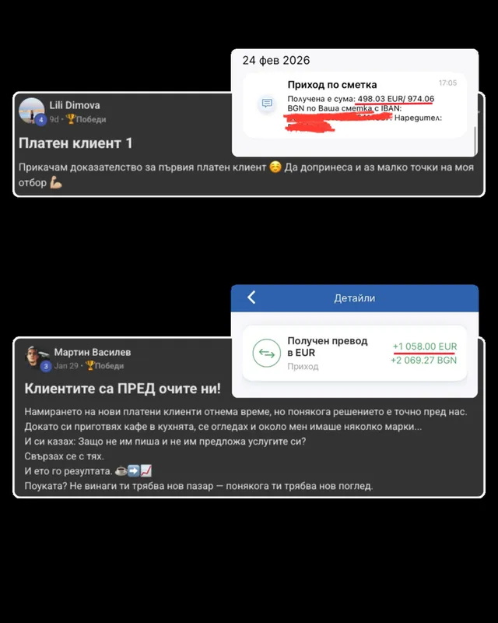Click the level 3 badge on Мартин's avatar
498x623 pixels.
click(x=46, y=366)
